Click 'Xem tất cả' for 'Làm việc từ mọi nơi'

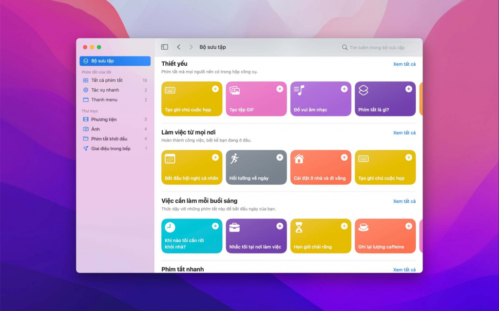point(404,133)
